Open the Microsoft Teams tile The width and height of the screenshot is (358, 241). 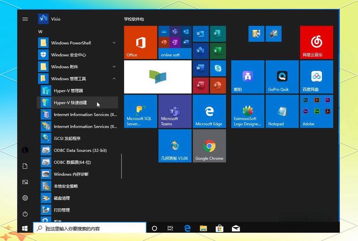(x=175, y=111)
